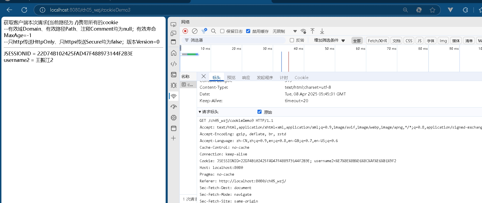
Task: Click the 筛选器 filter input field
Action: click(235, 40)
